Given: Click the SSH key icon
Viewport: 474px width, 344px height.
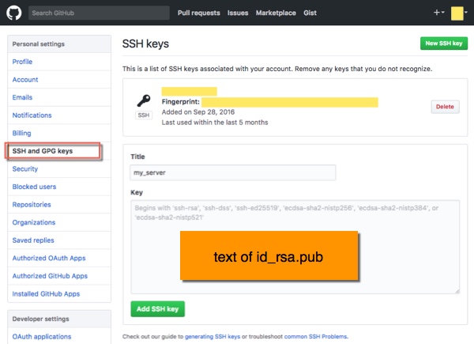Looking at the screenshot, I should click(x=144, y=100).
